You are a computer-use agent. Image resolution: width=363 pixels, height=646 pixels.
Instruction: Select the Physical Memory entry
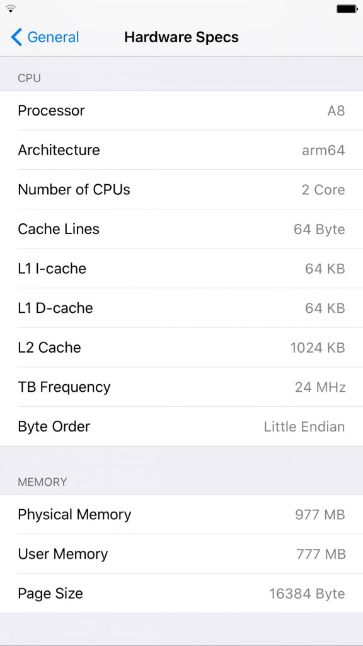click(181, 515)
